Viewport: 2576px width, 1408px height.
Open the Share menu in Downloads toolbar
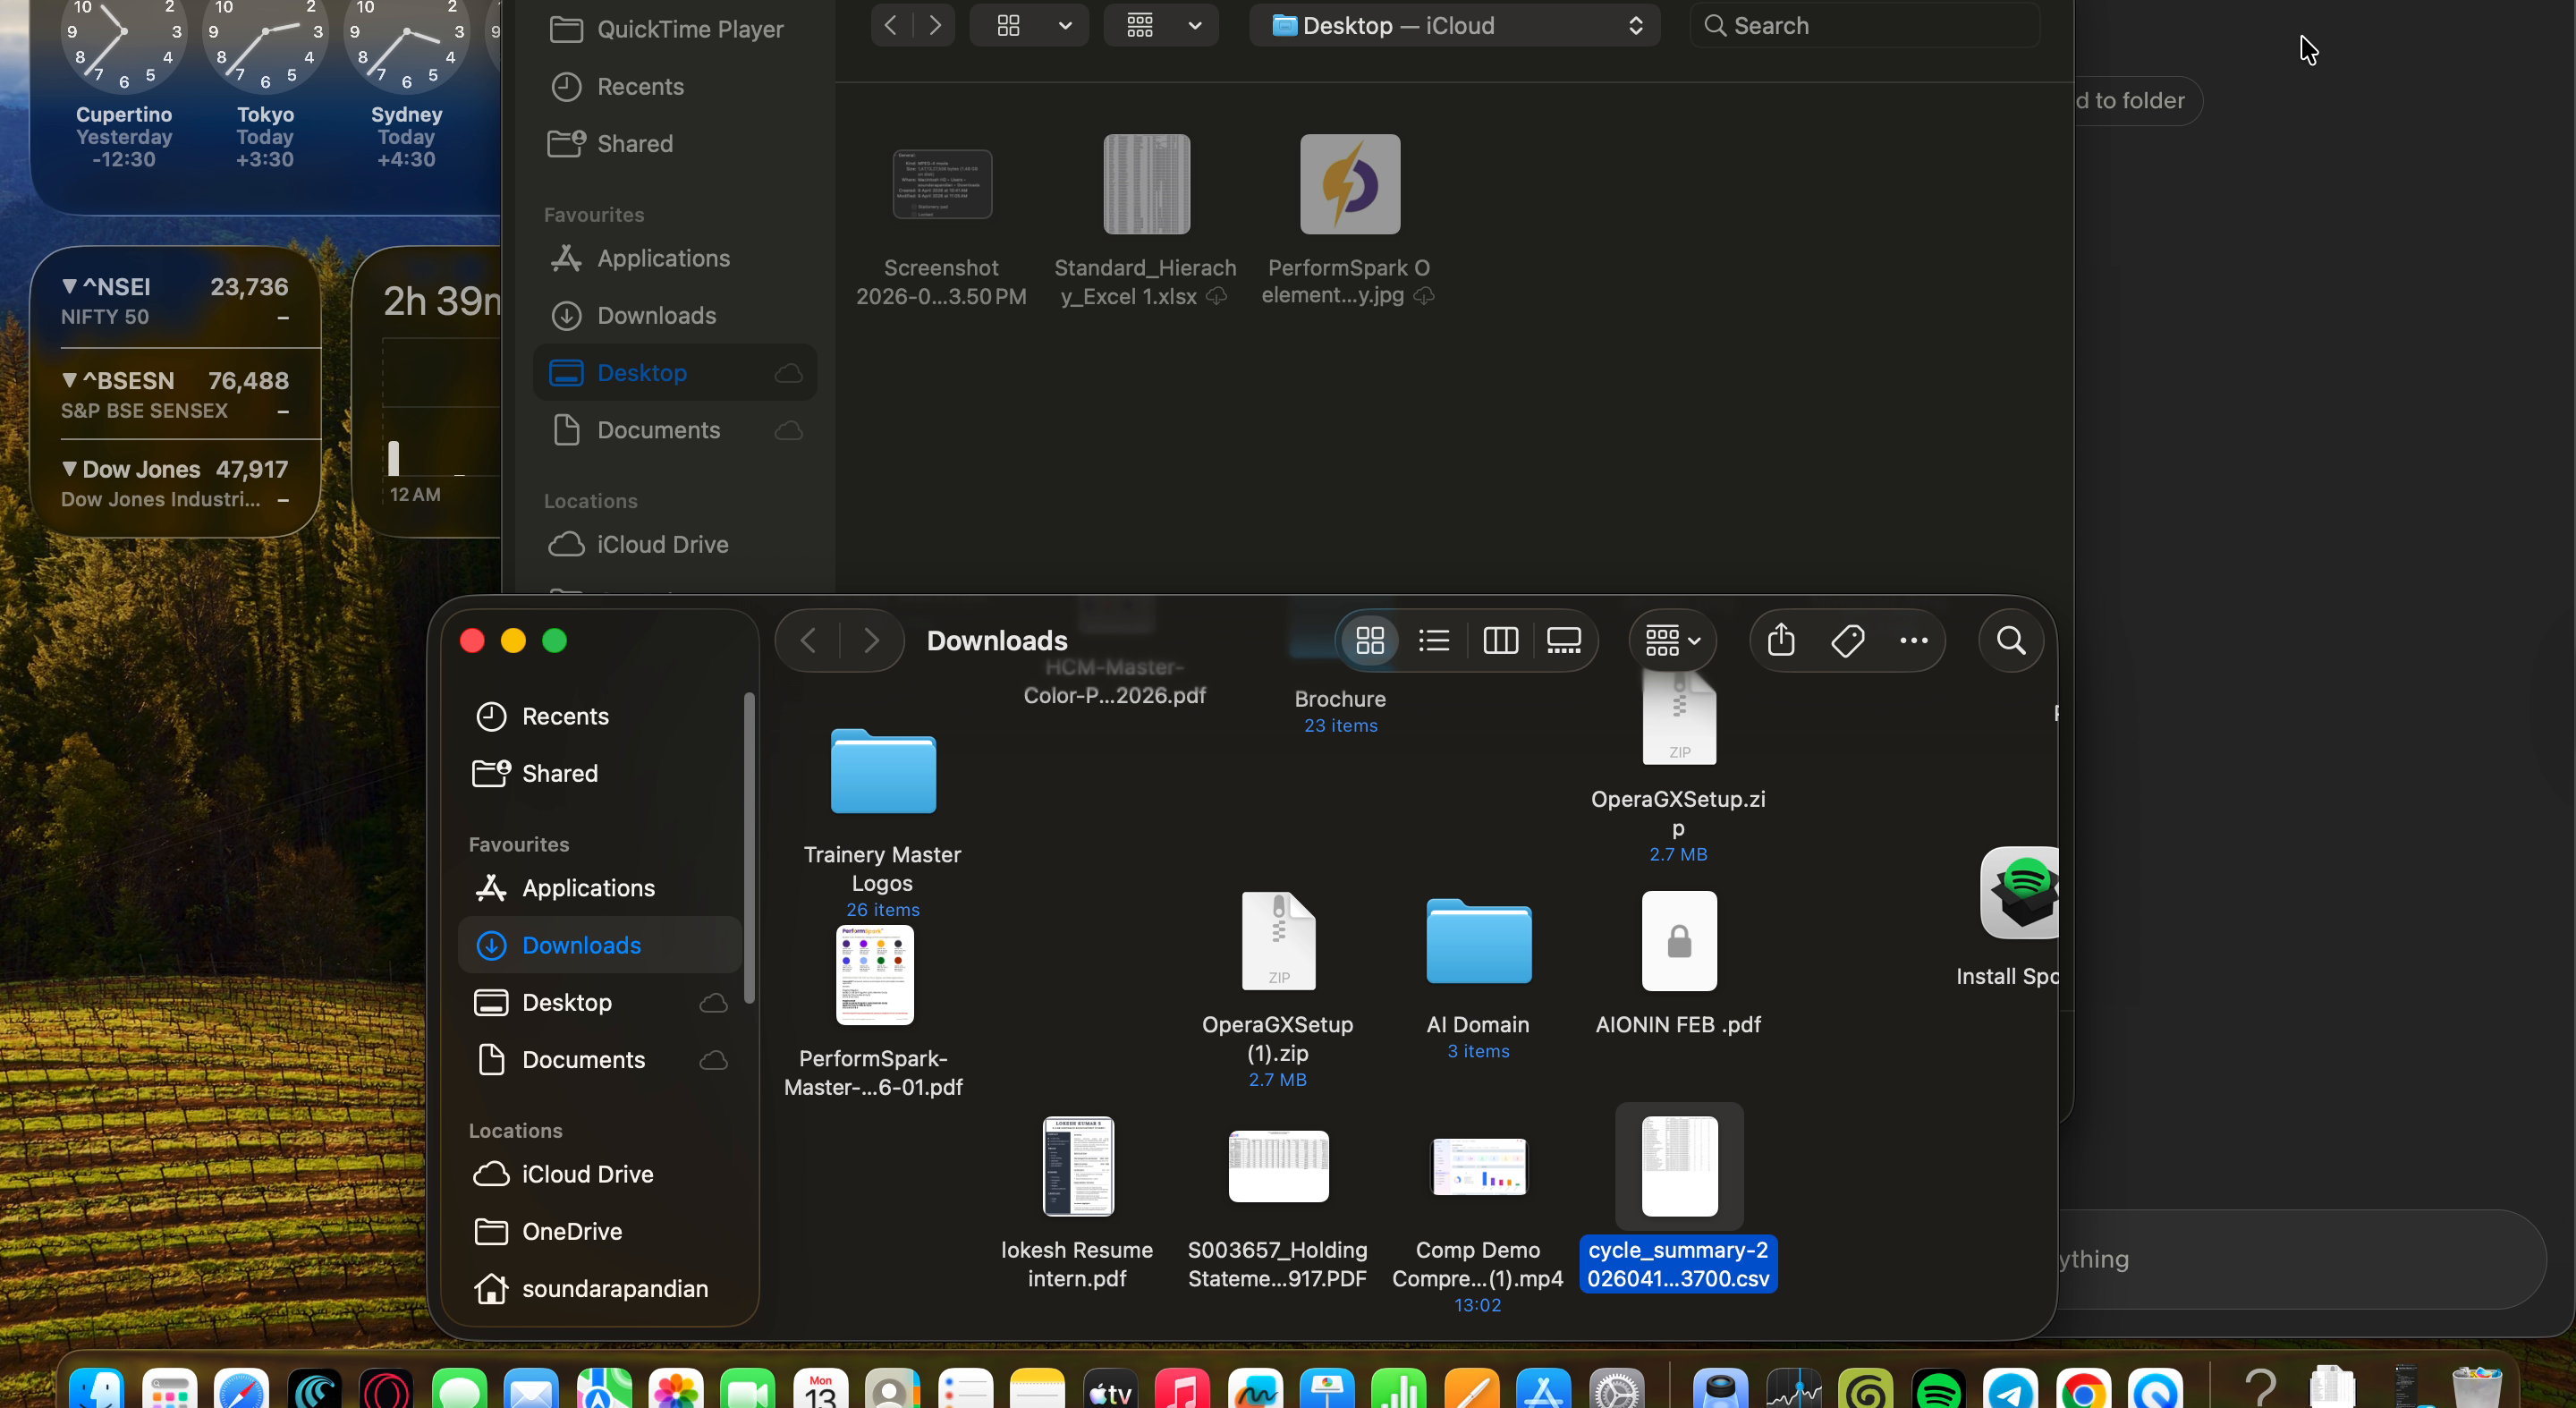click(1781, 640)
